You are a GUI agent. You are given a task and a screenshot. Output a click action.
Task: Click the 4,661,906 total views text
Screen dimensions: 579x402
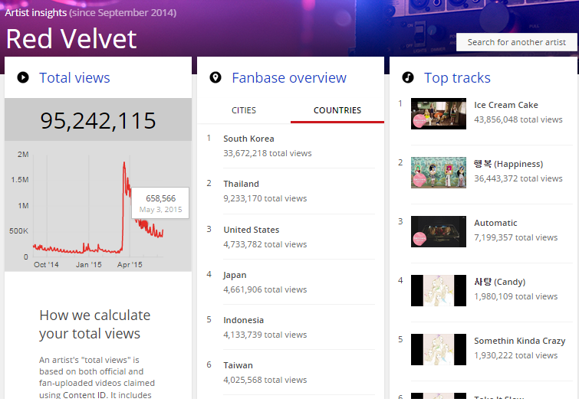click(x=265, y=289)
